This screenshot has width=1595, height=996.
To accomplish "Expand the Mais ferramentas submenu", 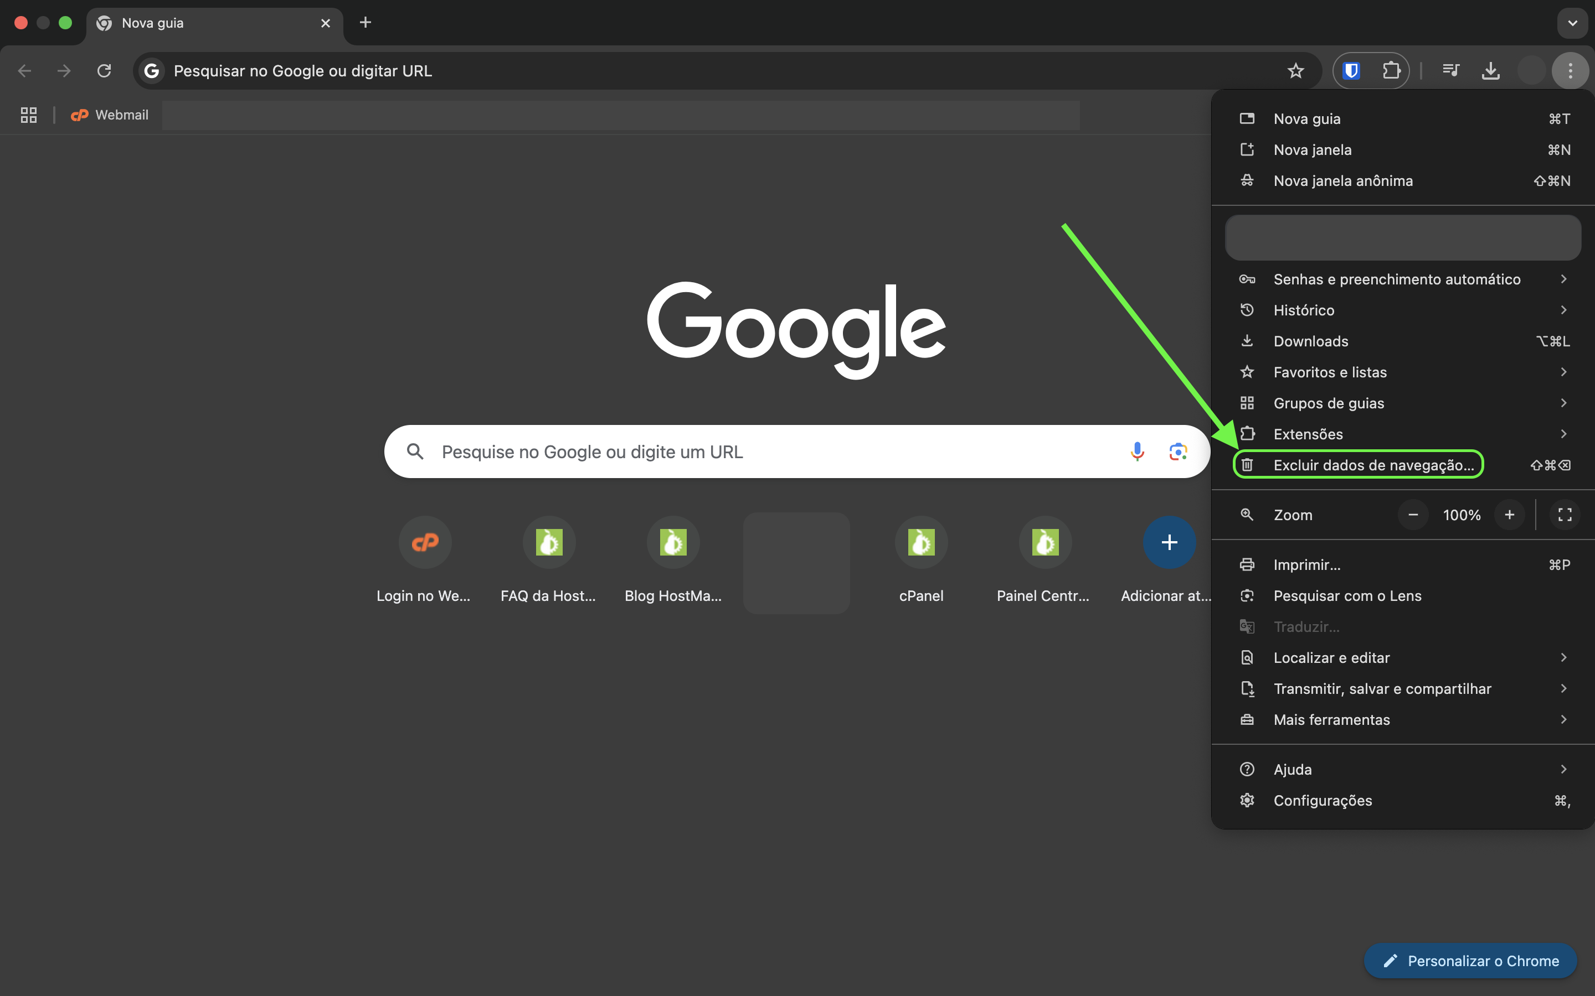I will (1402, 719).
